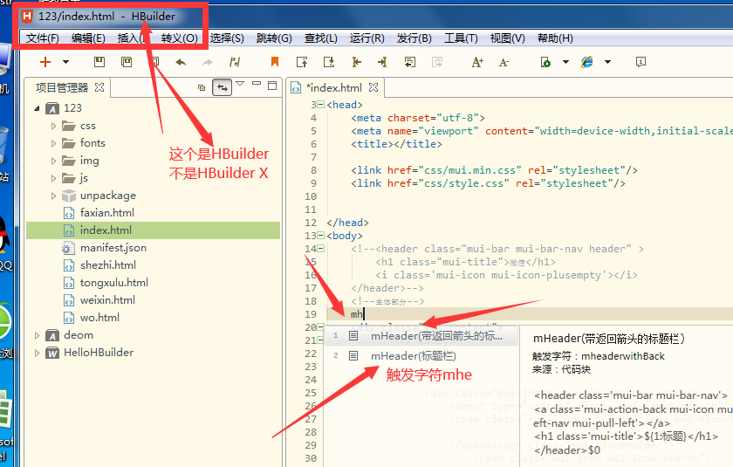Expand the css folder
Screen dimensions: 733x467
click(53, 126)
